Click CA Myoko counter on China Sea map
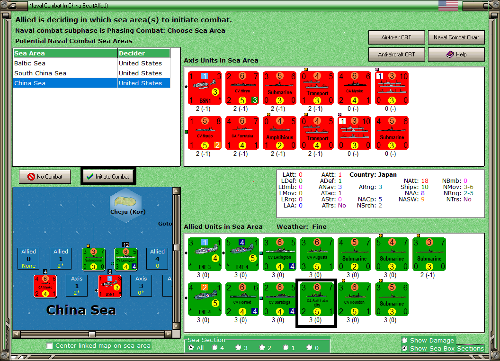Viewport: 500px width, 361px height. click(x=45, y=286)
